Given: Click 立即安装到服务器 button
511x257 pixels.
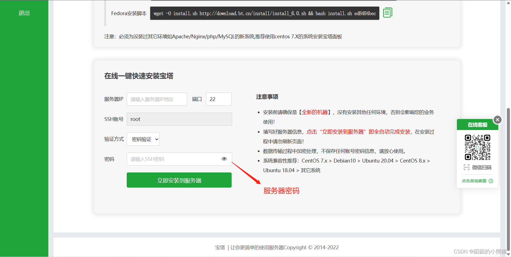Looking at the screenshot, I should (179, 180).
